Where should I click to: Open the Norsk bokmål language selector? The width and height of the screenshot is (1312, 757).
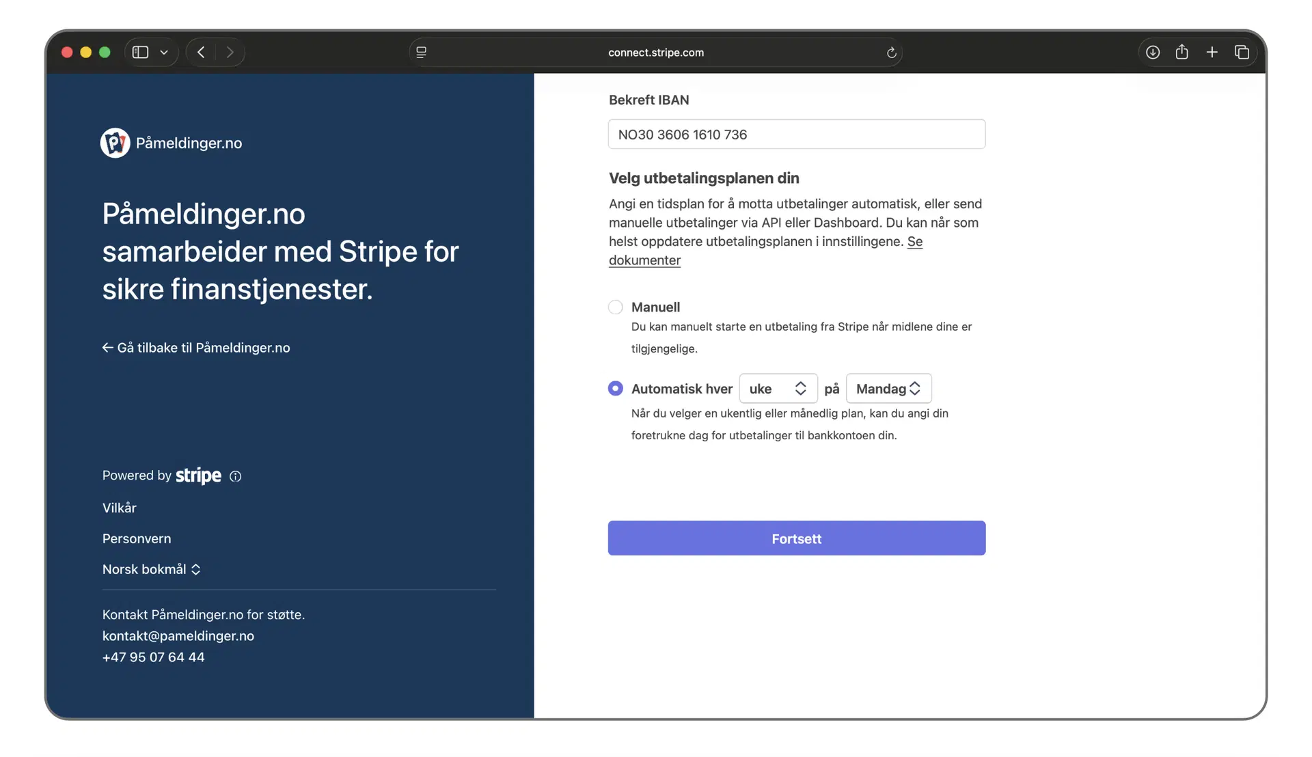click(x=152, y=569)
